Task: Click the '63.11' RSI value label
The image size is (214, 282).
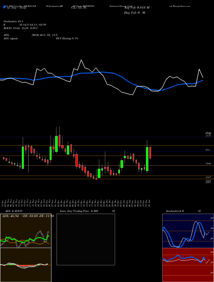Action: 208,261
